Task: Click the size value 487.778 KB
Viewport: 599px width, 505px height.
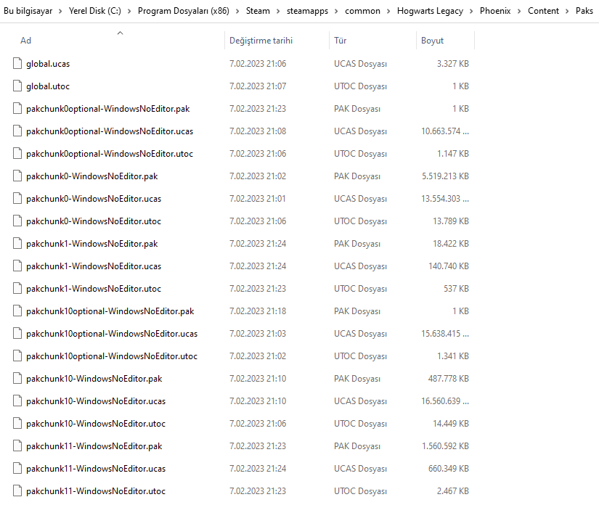Action: pos(449,379)
